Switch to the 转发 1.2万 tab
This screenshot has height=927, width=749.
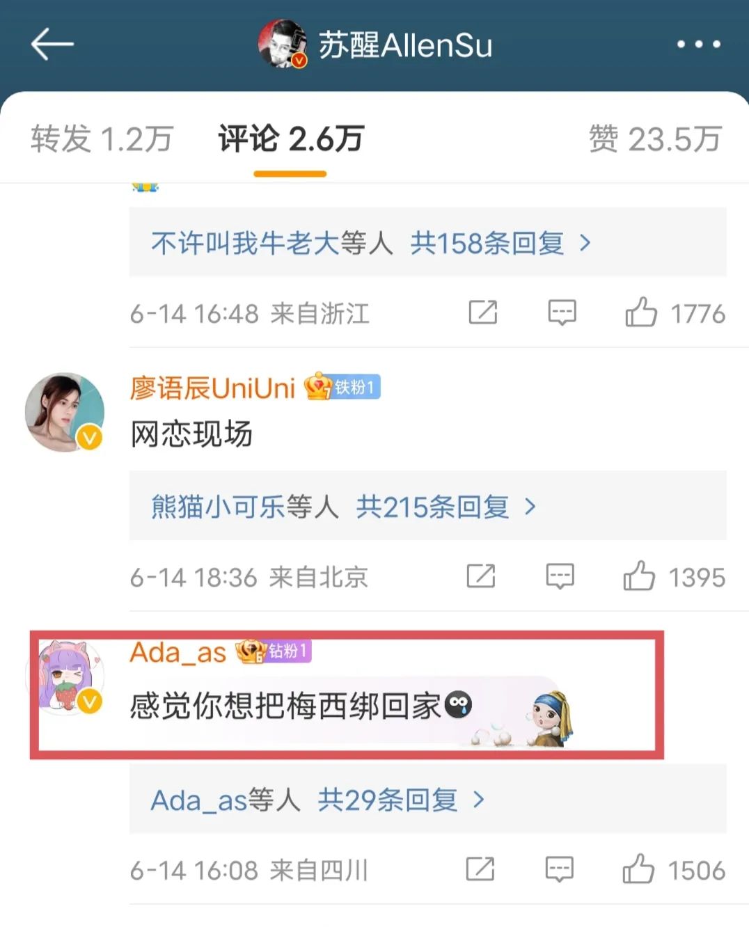102,138
